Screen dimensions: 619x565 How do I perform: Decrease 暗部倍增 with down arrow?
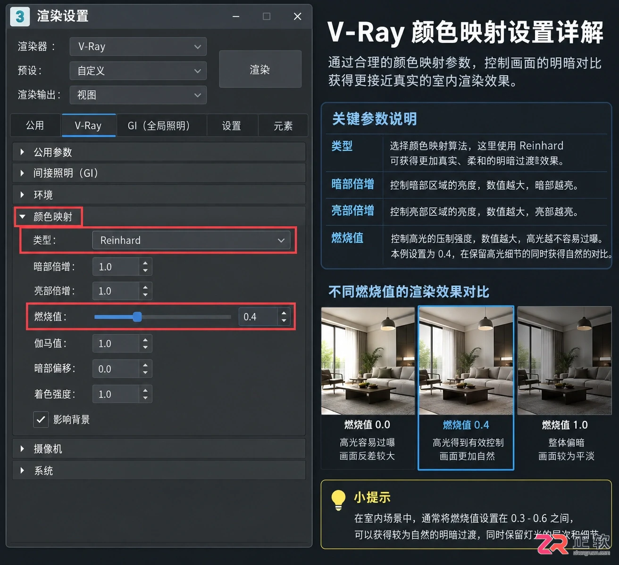145,271
